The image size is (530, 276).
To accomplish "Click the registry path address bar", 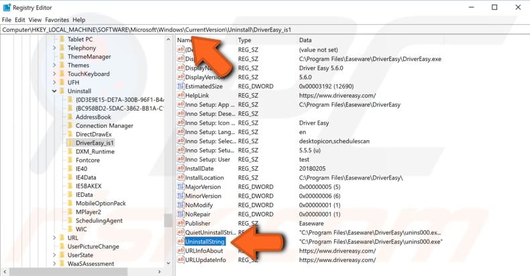I will (265, 29).
